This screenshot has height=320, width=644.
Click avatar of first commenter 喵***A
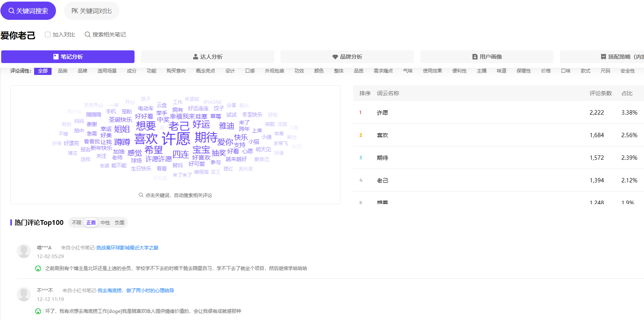click(24, 251)
